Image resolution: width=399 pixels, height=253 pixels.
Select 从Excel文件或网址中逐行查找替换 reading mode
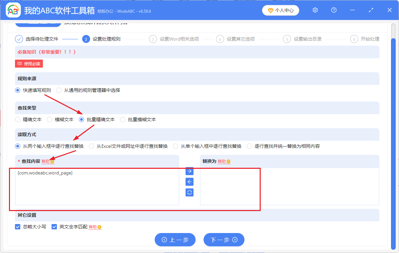[91, 146]
